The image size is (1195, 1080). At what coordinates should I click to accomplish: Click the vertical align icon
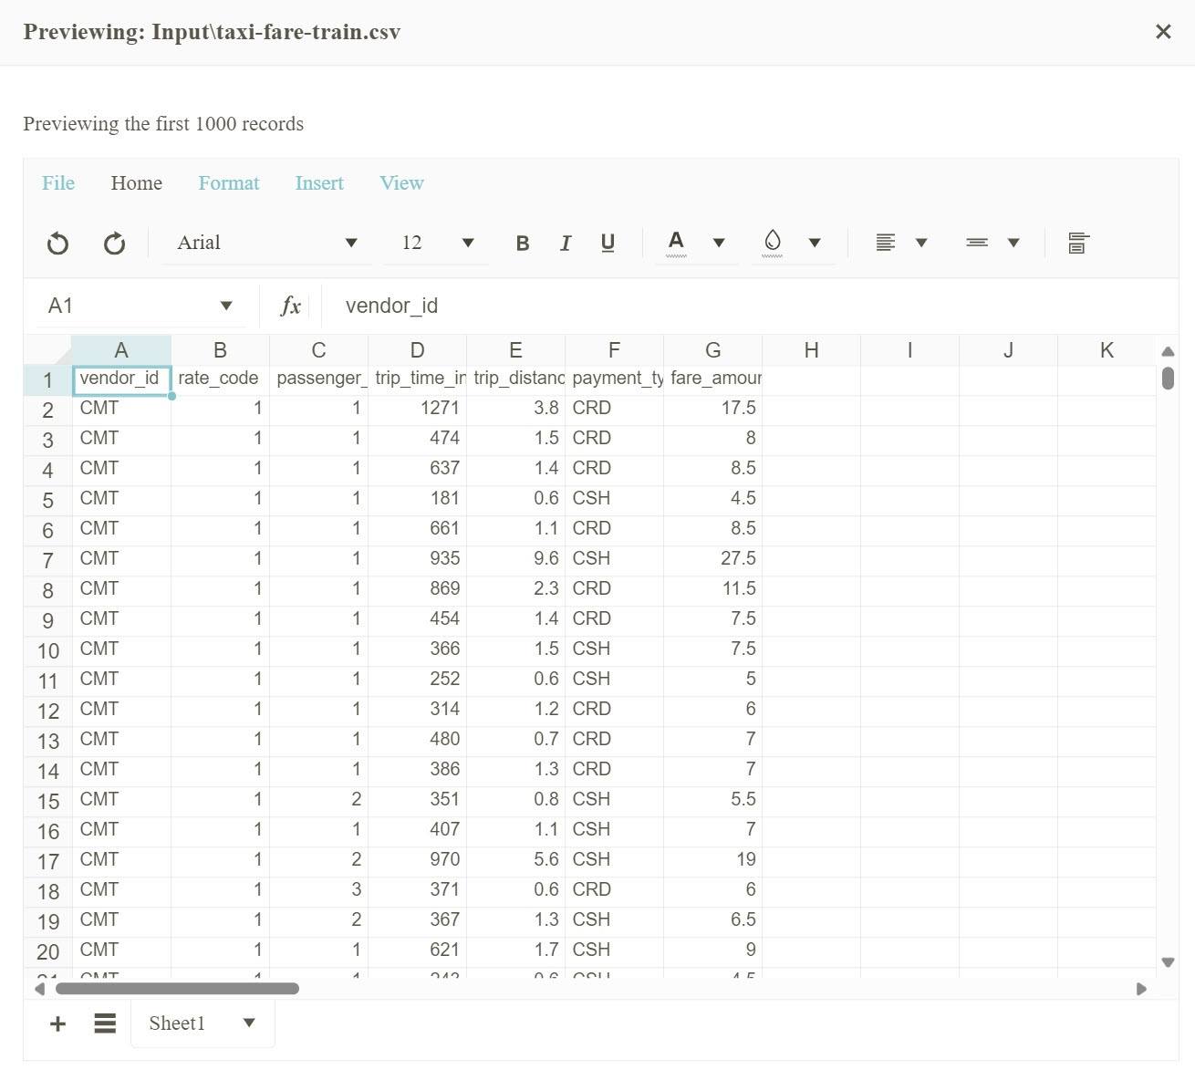coord(977,243)
